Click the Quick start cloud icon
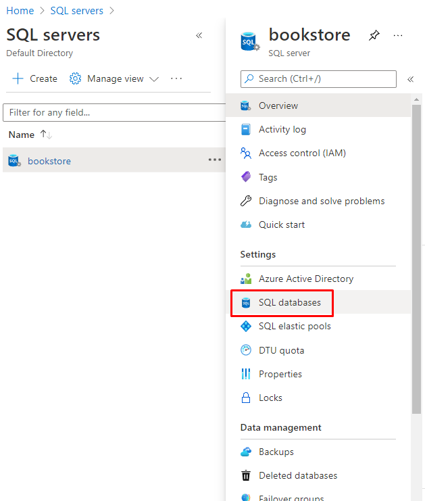 (x=245, y=224)
